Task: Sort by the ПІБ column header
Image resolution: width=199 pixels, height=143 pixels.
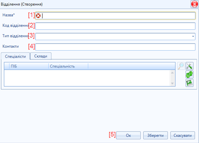Action: coord(29,66)
